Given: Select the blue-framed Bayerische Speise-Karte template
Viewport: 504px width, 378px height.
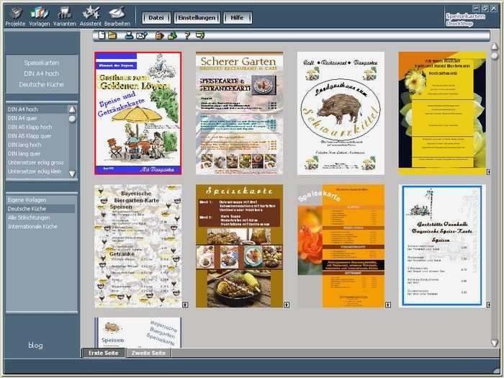Looking at the screenshot, I should point(442,246).
